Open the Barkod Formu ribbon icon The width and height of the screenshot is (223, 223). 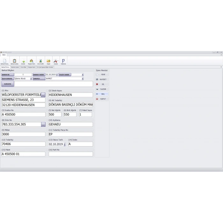pos(5,61)
